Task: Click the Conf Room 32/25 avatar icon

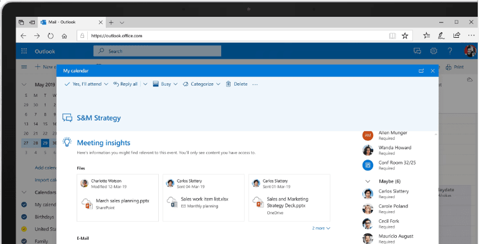Action: (368, 165)
